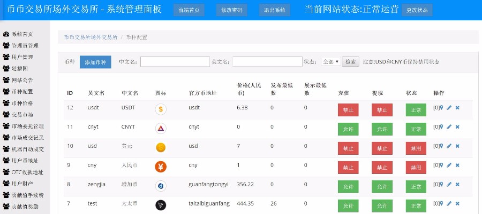Click the edit pencil icon for zengjia row

click(449, 185)
